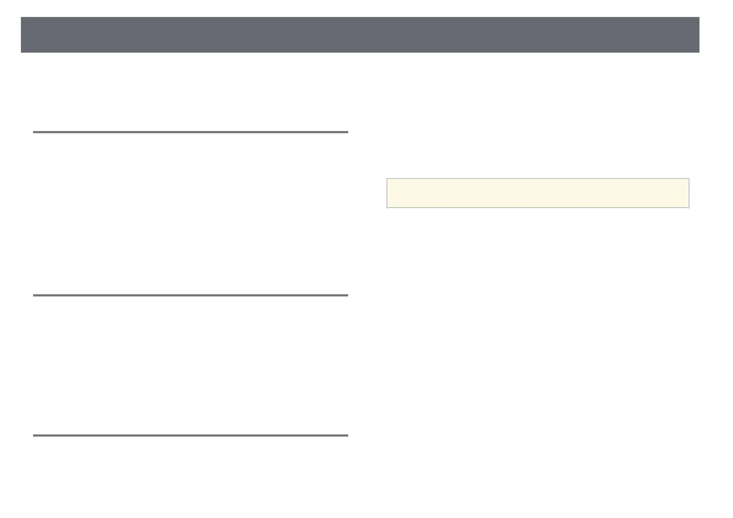Click the bottom gray divider line

tap(190, 435)
